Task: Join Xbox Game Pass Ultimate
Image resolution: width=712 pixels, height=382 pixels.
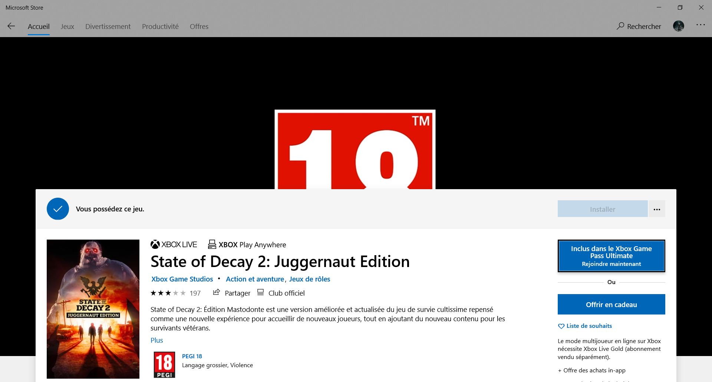Action: [x=612, y=256]
